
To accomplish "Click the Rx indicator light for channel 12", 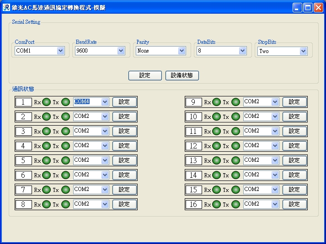I will pos(216,146).
